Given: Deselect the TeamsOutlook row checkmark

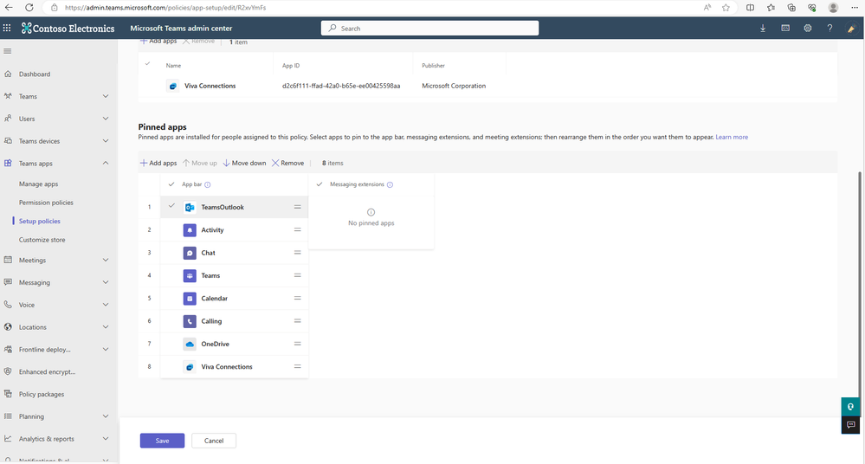Looking at the screenshot, I should coord(171,206).
